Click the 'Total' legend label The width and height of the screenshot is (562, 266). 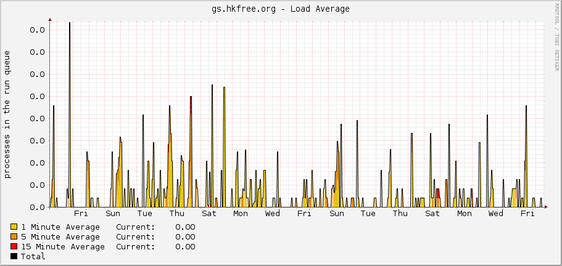pos(33,256)
